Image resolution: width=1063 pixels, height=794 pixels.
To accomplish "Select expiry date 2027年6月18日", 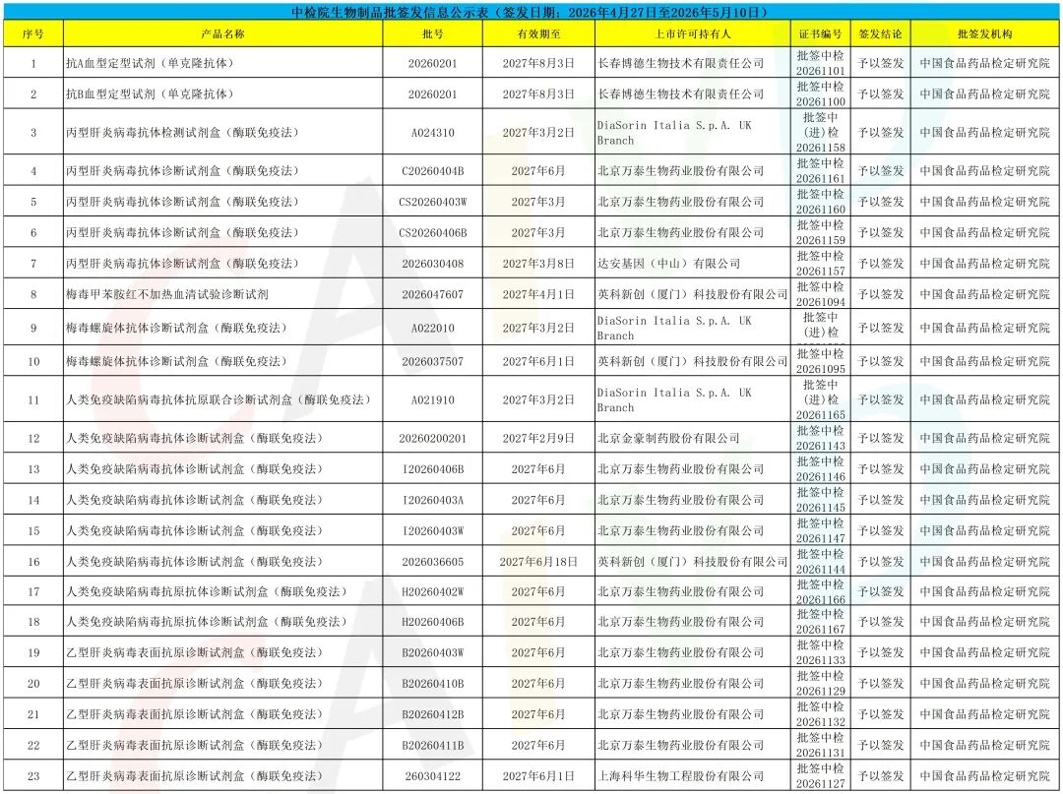I will tap(538, 562).
